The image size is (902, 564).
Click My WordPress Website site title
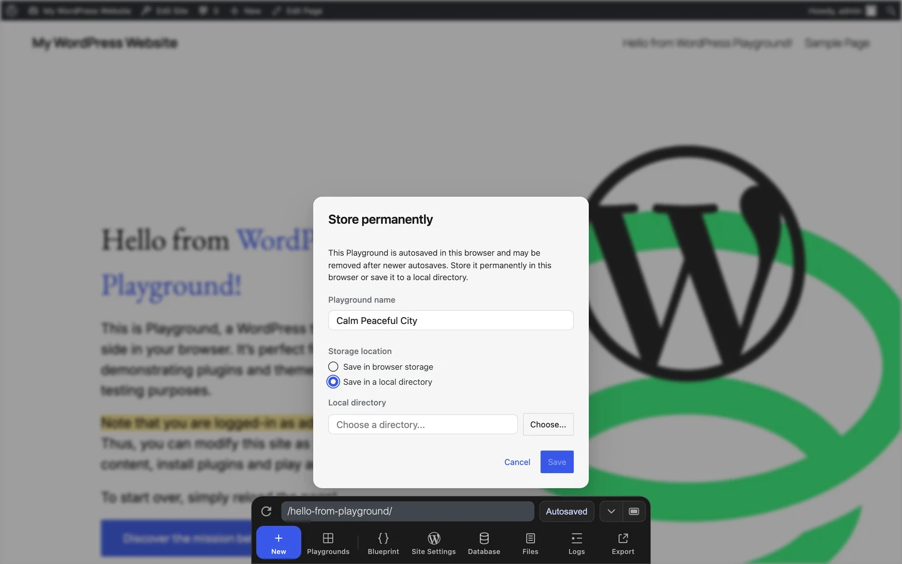[105, 43]
